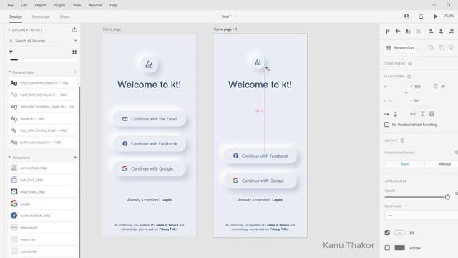Select the google component in assets
The width and height of the screenshot is (458, 258).
pyautogui.click(x=43, y=204)
